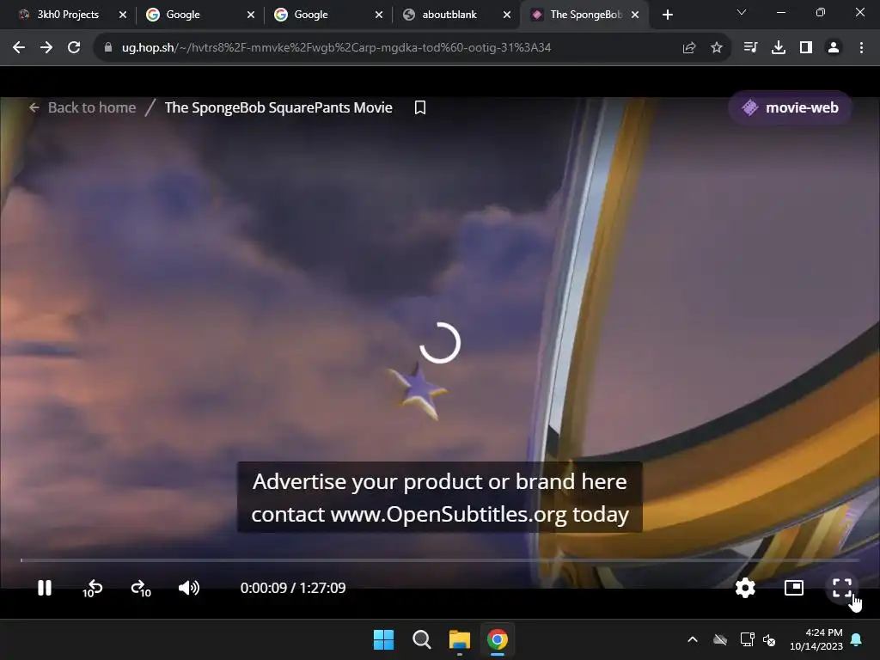
Task: Click The SpongeBob SquarePants Movie title
Action: [x=278, y=107]
